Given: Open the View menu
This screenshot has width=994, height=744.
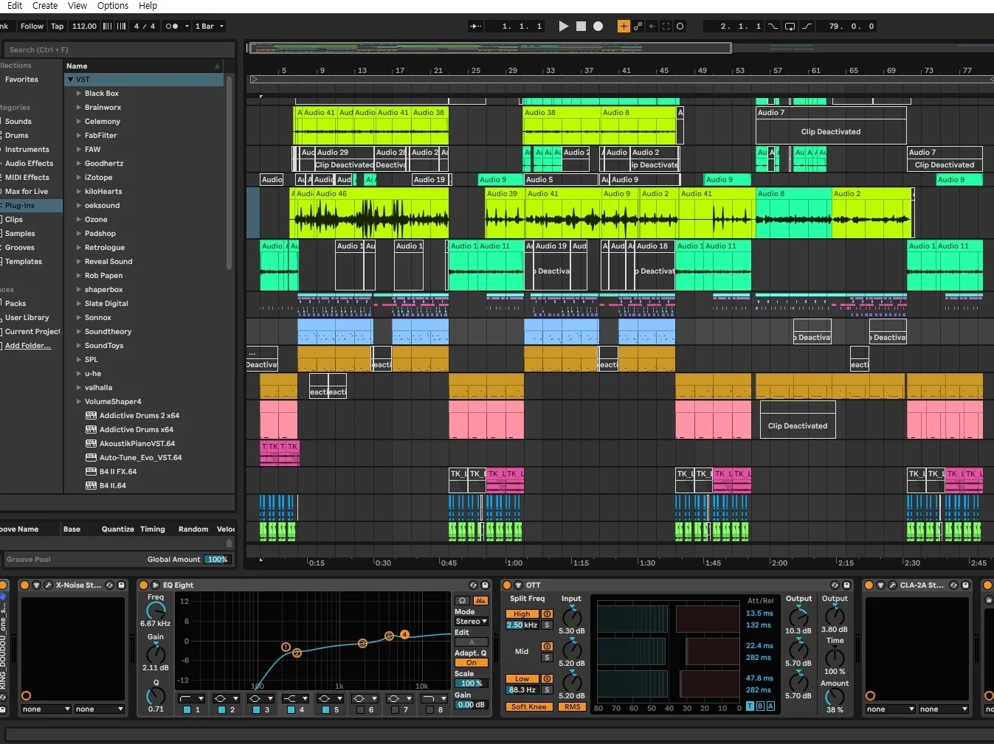Looking at the screenshot, I should pyautogui.click(x=77, y=6).
